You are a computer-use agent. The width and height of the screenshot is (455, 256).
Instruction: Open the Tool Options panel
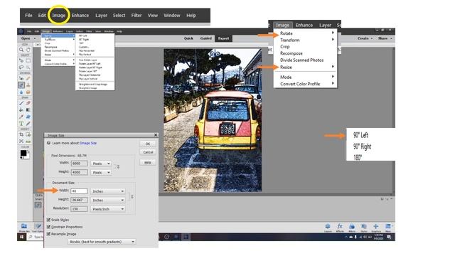click(x=38, y=228)
